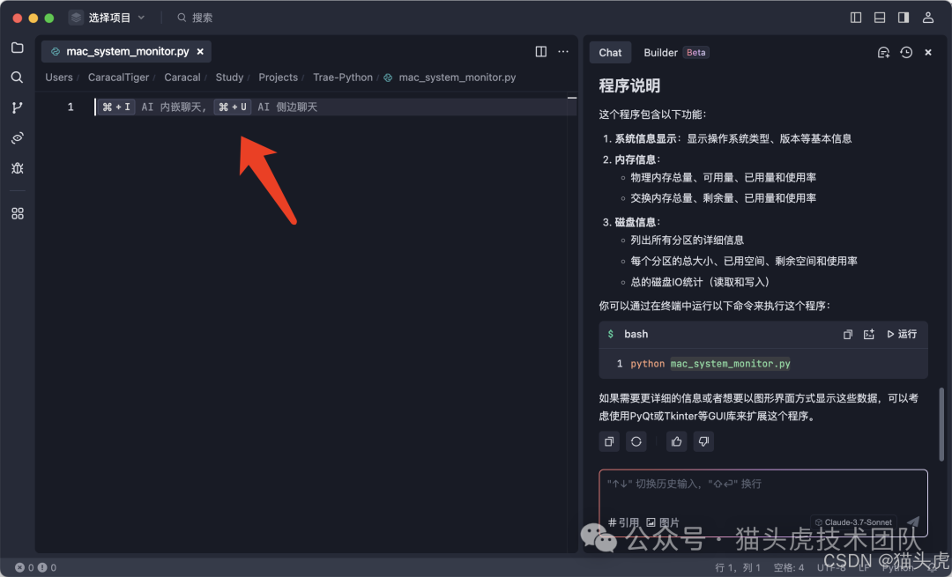The height and width of the screenshot is (577, 952).
Task: Click 空格: 4 in status bar
Action: (x=789, y=567)
